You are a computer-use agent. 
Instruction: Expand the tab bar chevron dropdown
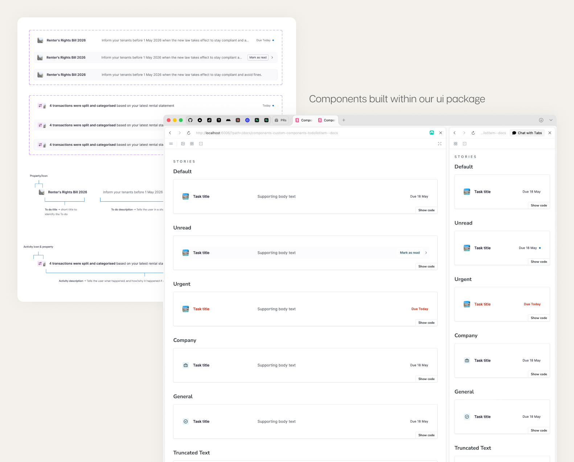tap(551, 120)
